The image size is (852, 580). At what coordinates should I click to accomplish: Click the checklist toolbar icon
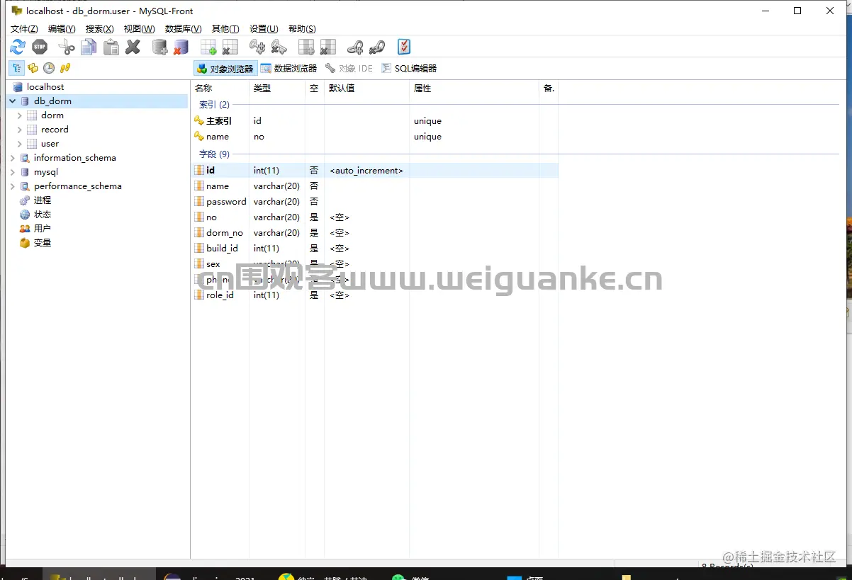404,47
